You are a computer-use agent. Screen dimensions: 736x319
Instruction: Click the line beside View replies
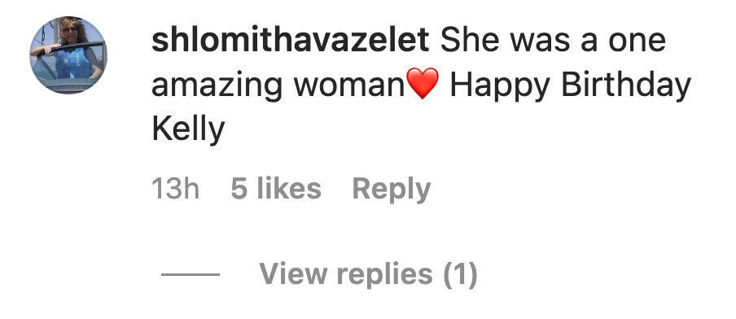(x=190, y=274)
